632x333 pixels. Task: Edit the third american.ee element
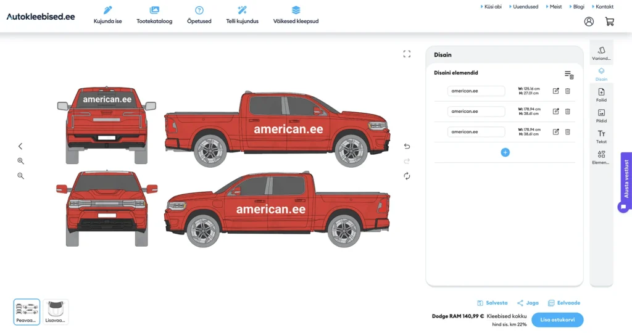[x=556, y=132]
